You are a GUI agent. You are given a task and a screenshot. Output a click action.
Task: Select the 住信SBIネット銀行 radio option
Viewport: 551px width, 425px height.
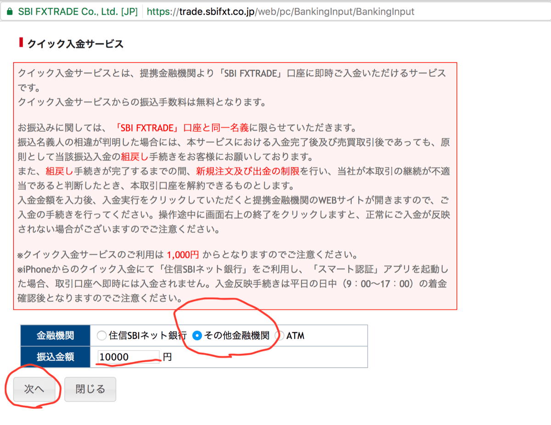coord(101,336)
